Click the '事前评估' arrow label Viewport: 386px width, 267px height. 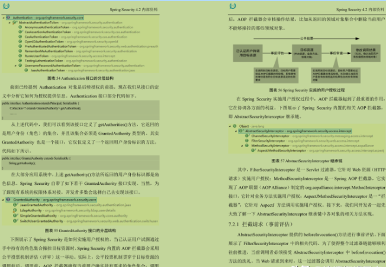pos(277,53)
